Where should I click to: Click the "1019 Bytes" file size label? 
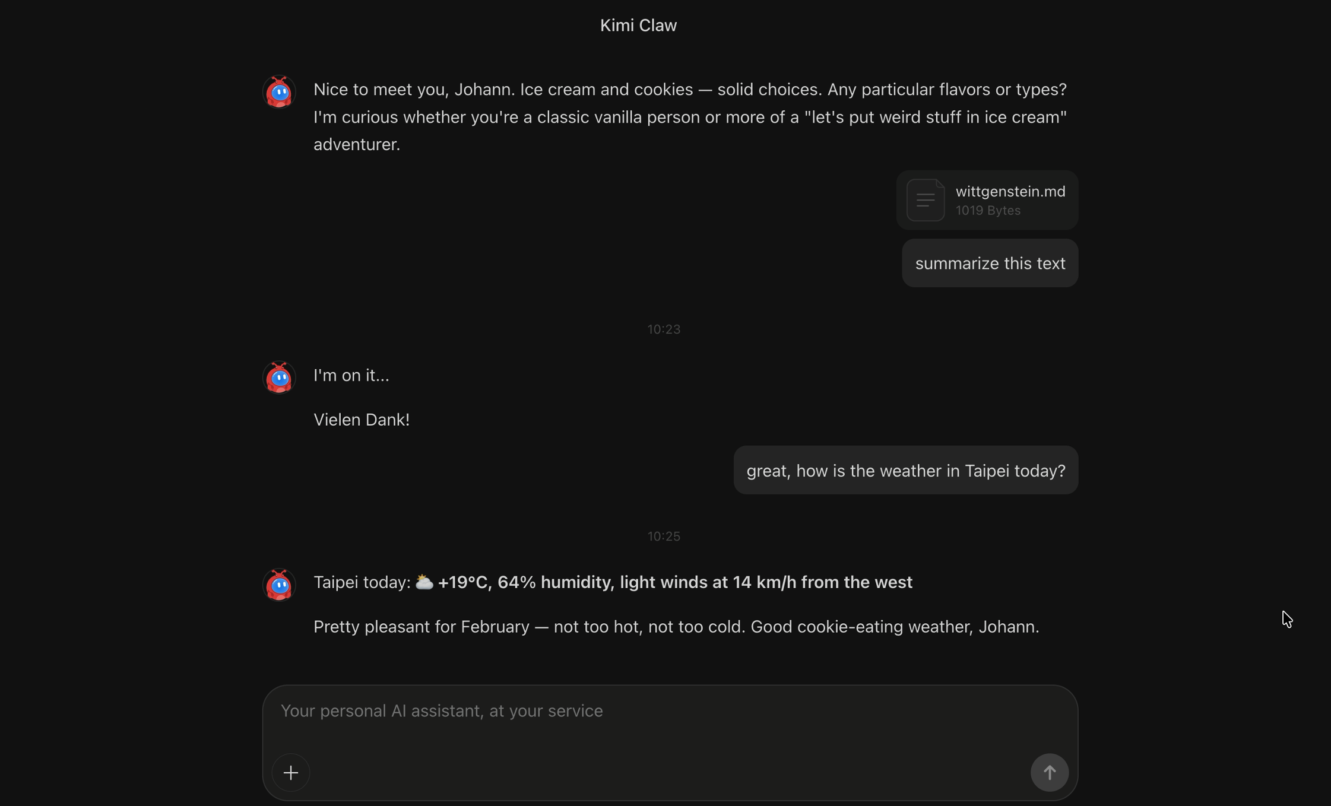pos(988,211)
